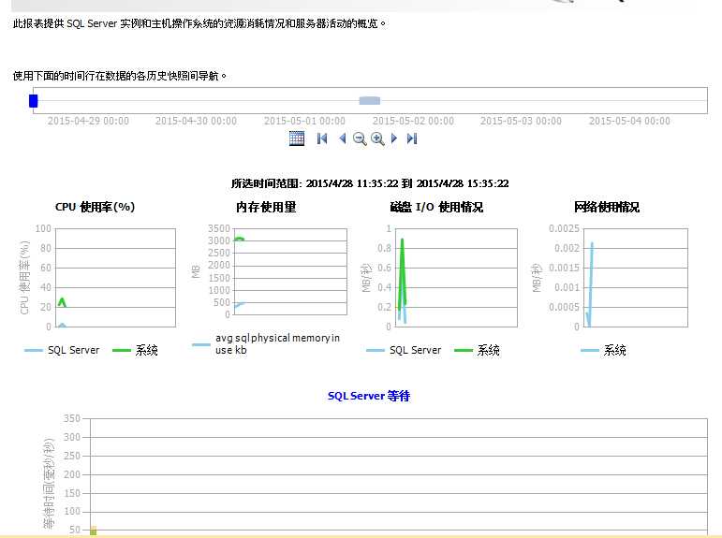This screenshot has width=722, height=538.
Task: Open 网络使用情况 chart title
Action: (x=607, y=207)
